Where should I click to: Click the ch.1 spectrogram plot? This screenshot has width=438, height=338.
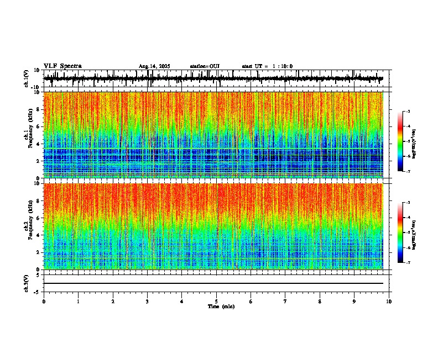213,135
